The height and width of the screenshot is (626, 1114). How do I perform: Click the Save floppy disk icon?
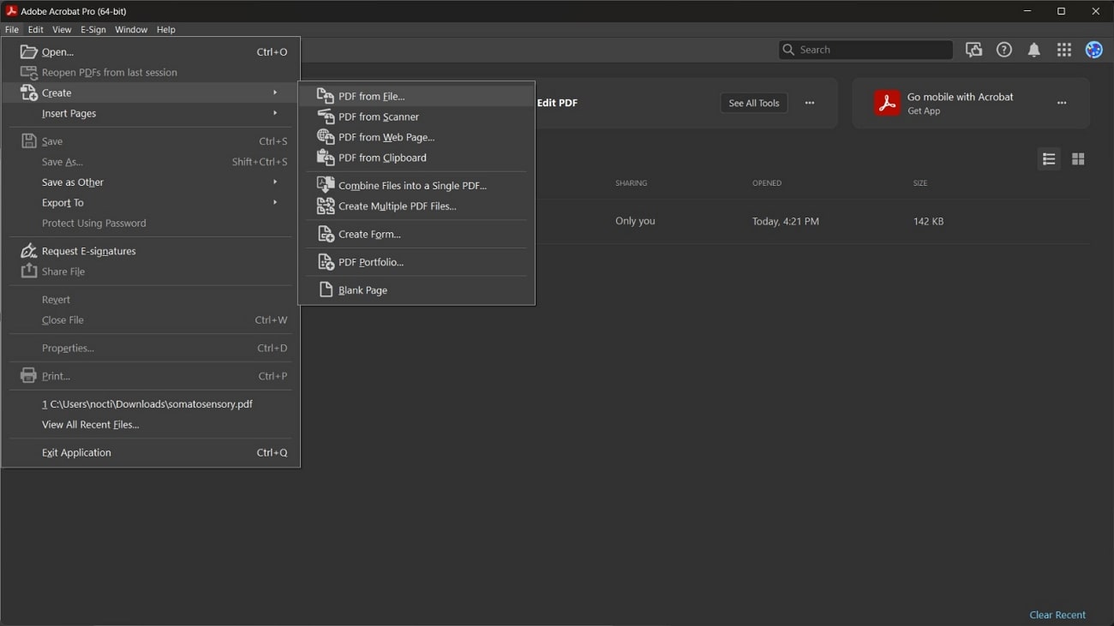click(x=28, y=140)
